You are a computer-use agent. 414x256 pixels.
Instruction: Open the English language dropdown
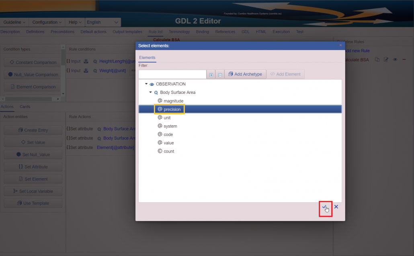click(102, 22)
